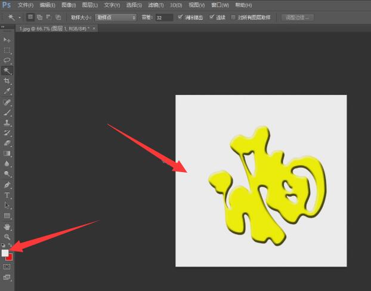Toggle the contiguous checkbox

[x=212, y=17]
